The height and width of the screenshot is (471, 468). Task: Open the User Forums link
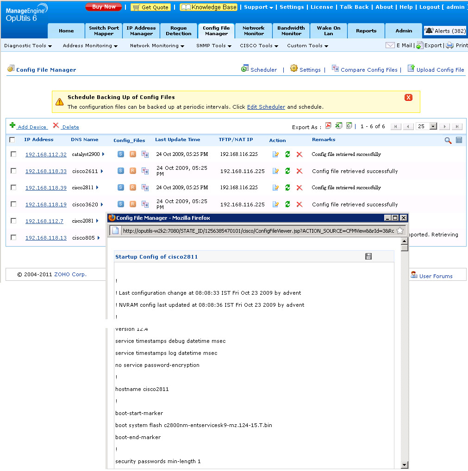tap(436, 276)
